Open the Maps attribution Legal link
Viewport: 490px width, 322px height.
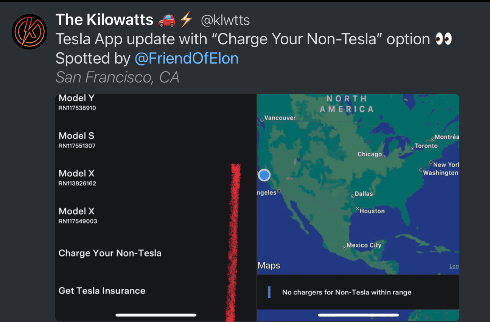pyautogui.click(x=454, y=266)
